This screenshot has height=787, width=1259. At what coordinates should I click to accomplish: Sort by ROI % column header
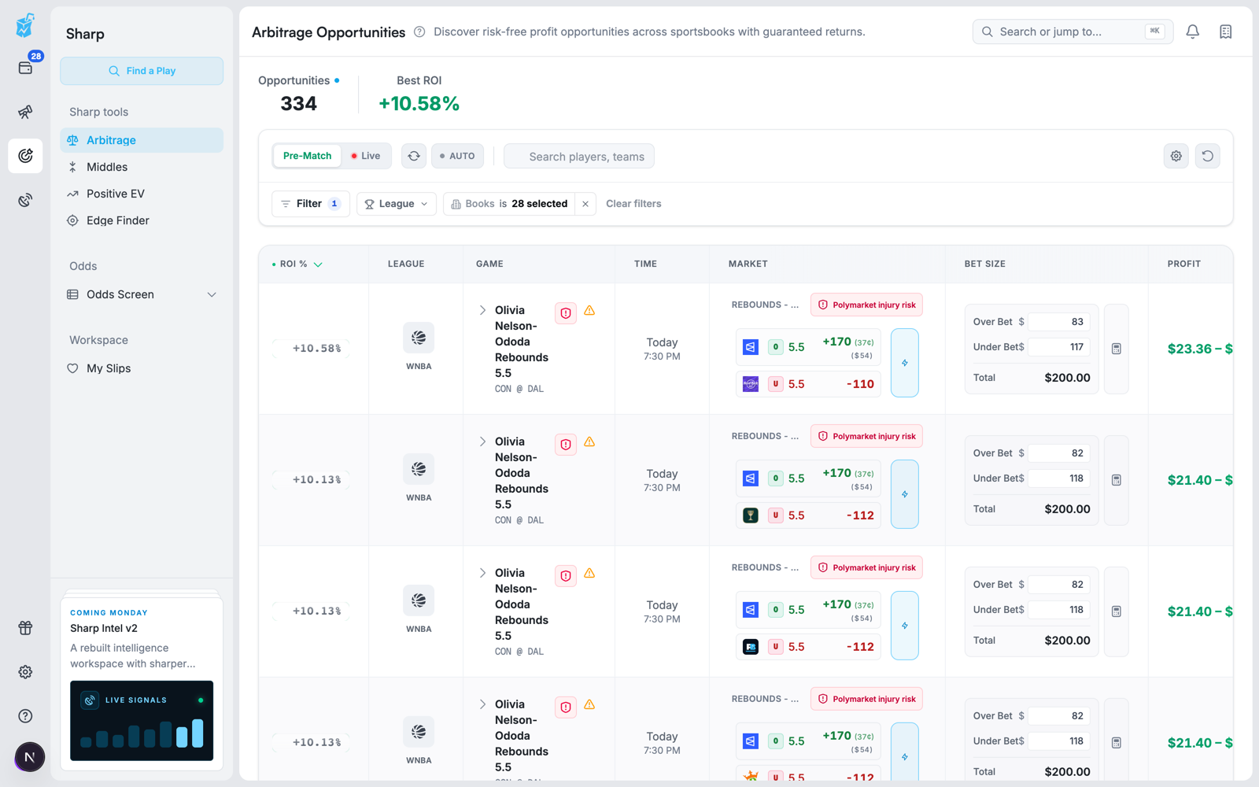297,264
